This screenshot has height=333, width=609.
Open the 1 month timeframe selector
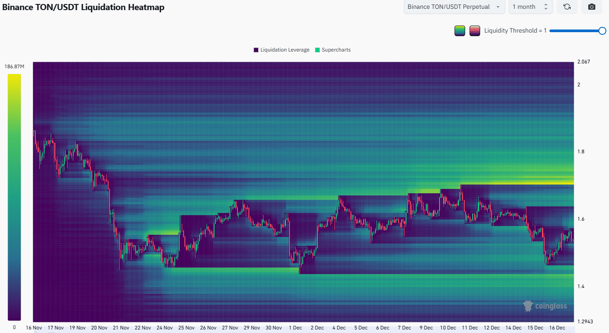pos(530,7)
